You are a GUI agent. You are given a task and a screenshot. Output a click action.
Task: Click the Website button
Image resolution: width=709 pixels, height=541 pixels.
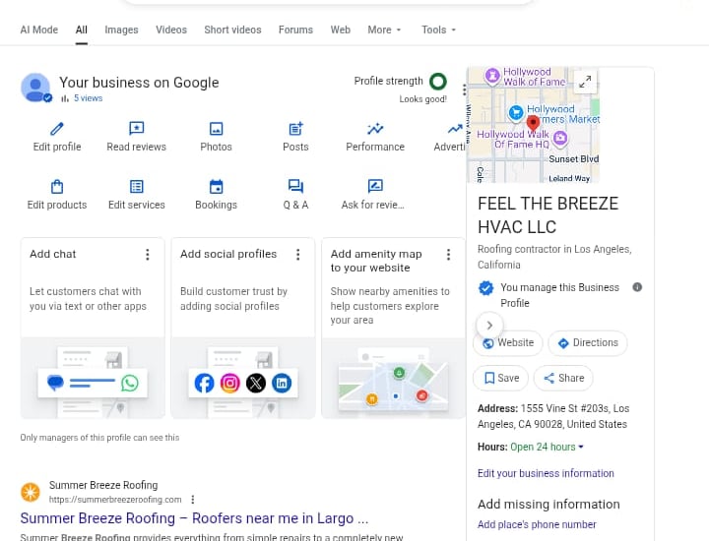point(508,343)
